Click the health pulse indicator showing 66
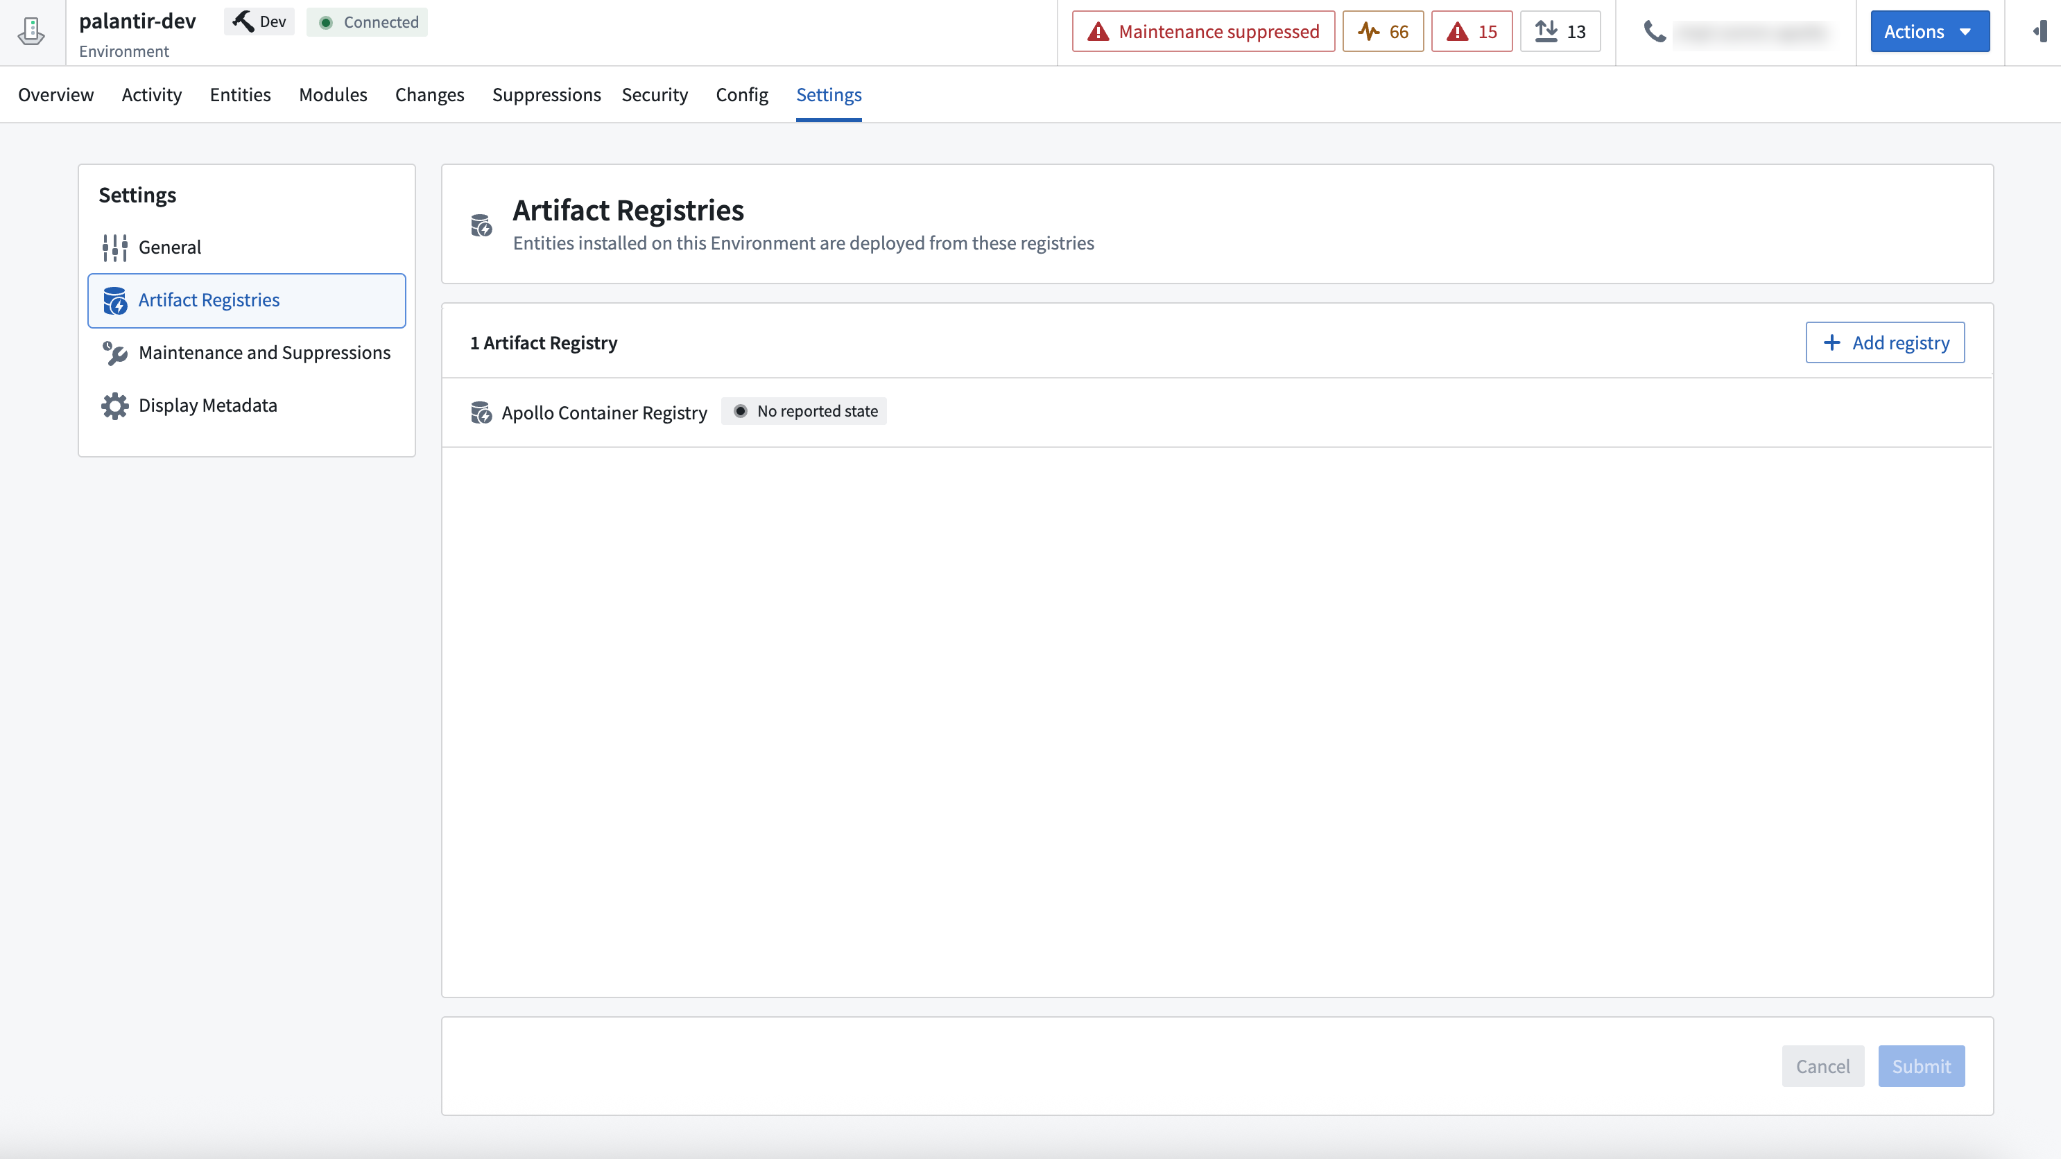Screen dimensions: 2061x1159 (x=1383, y=31)
